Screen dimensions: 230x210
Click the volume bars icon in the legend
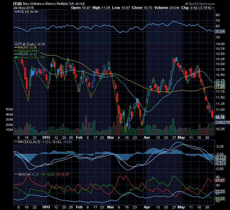(x=16, y=58)
